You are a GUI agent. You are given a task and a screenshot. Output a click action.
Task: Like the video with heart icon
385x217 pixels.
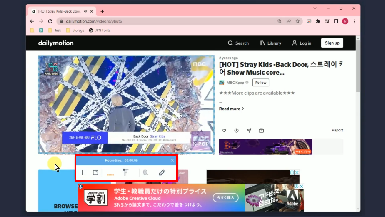click(224, 130)
